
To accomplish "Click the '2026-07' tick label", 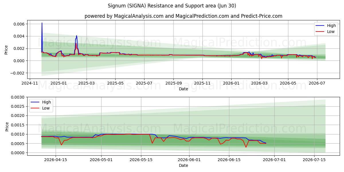I will click(x=316, y=83).
